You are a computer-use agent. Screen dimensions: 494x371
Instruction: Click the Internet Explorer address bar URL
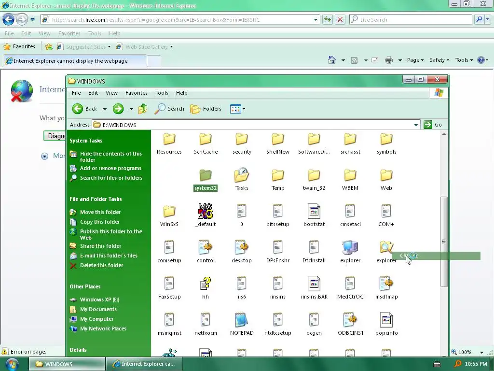coord(156,20)
